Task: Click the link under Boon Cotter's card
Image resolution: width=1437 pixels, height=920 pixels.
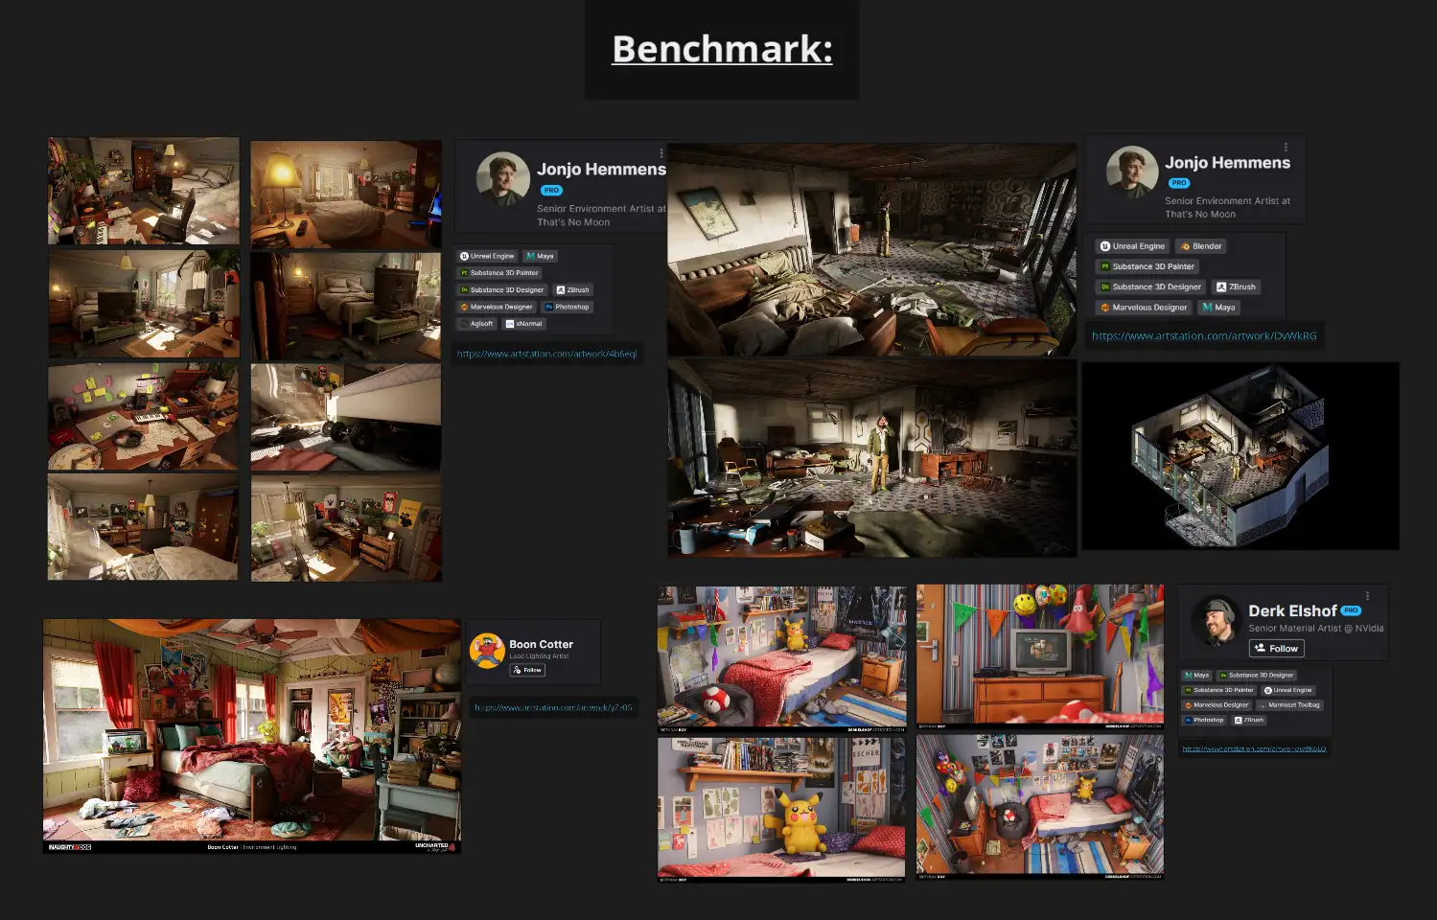Action: click(x=553, y=708)
